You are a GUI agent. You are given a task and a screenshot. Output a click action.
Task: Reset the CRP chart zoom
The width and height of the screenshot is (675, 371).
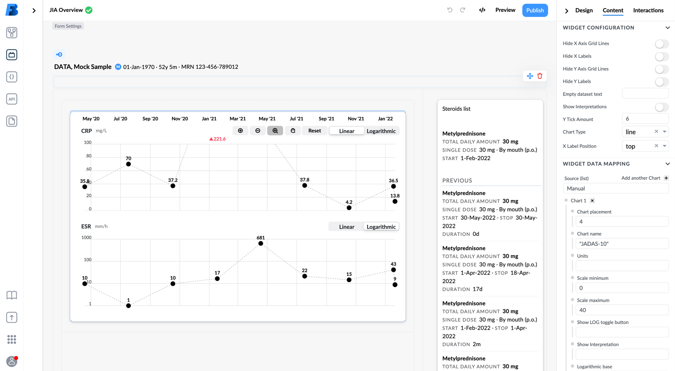(315, 131)
